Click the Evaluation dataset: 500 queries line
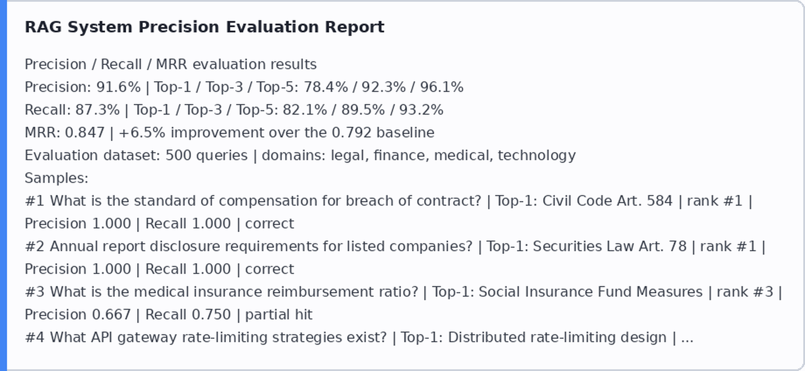This screenshot has height=371, width=805. click(300, 155)
